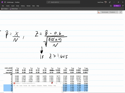Click the 636.62 table cell
125x93 pixels.
click(x=85, y=76)
